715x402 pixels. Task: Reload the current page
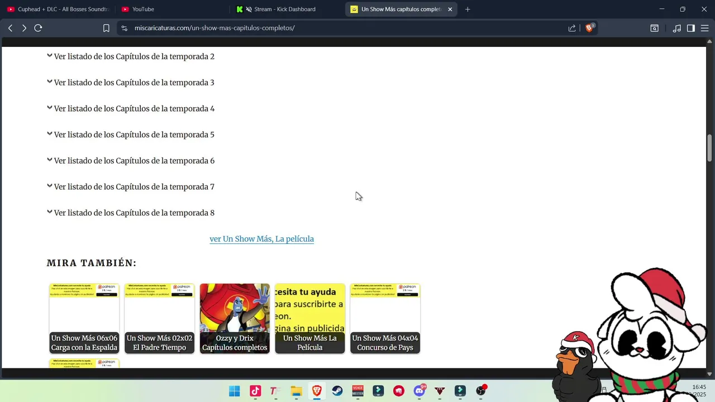pos(38,28)
